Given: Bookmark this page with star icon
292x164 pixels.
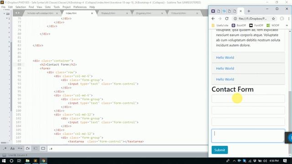Looking at the screenshot, I should pyautogui.click(x=273, y=19).
